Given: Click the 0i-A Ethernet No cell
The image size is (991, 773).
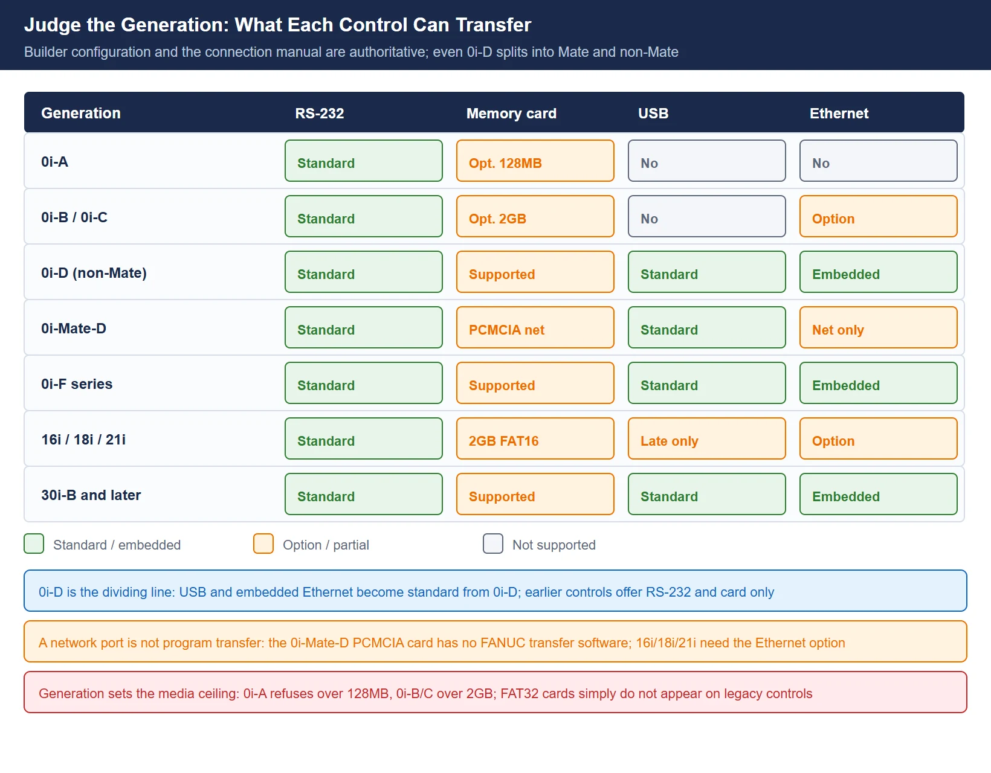Looking at the screenshot, I should [x=879, y=161].
